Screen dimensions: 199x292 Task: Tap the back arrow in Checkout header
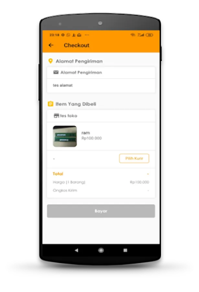click(51, 45)
